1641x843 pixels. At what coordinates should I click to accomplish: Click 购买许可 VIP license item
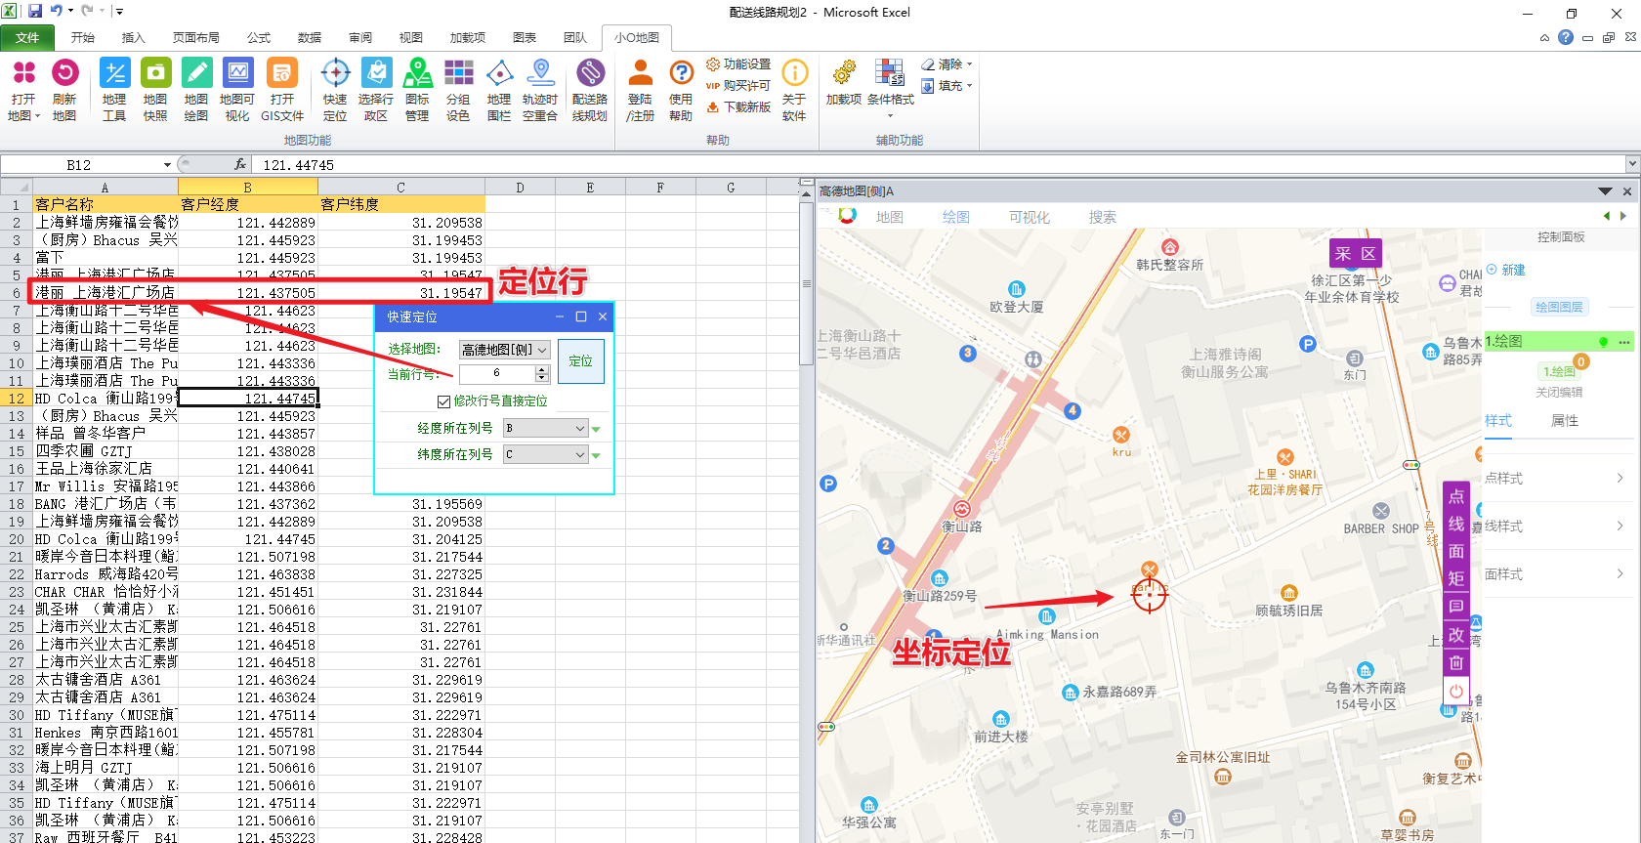click(738, 86)
